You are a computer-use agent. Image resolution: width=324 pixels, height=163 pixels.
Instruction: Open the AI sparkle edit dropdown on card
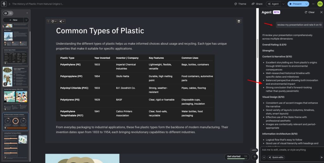click(x=62, y=21)
